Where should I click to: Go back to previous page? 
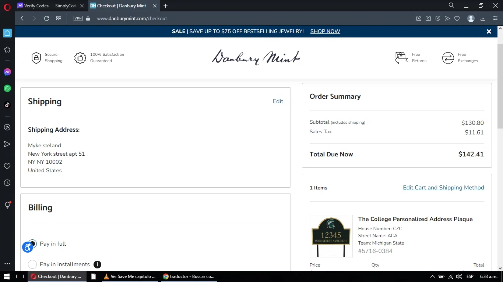tap(22, 18)
